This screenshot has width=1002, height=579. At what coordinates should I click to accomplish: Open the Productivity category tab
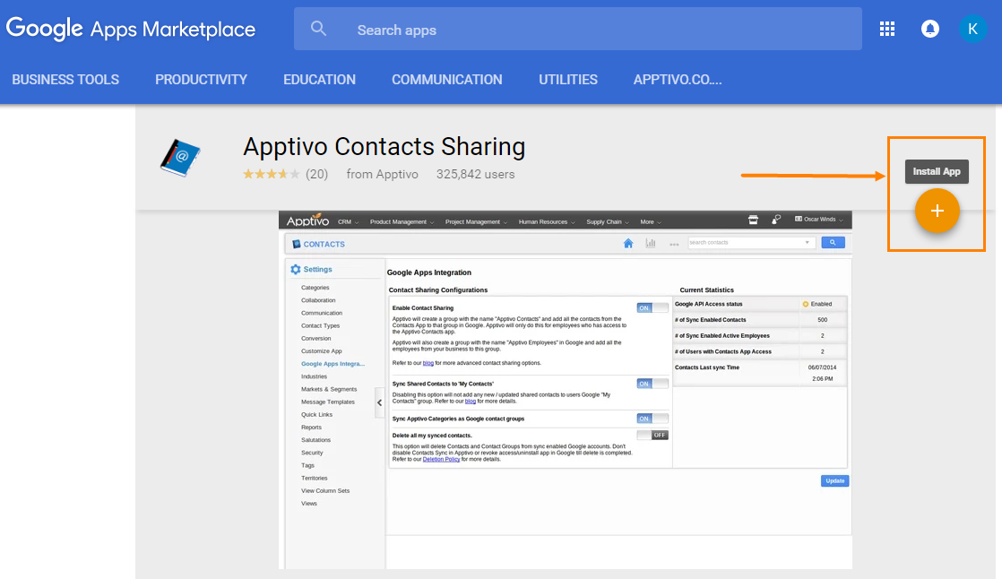click(x=201, y=80)
